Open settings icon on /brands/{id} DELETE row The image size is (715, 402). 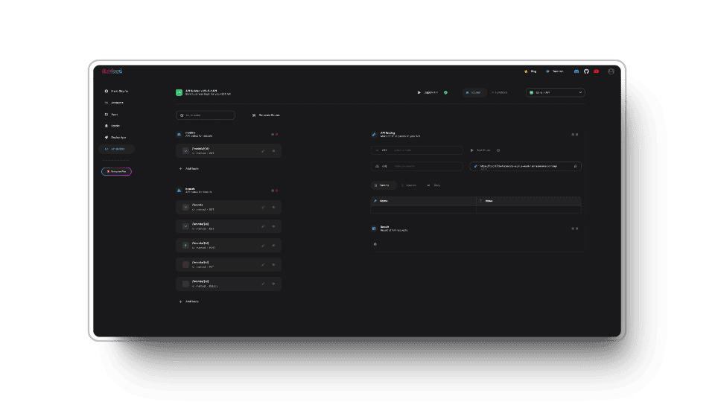point(273,284)
